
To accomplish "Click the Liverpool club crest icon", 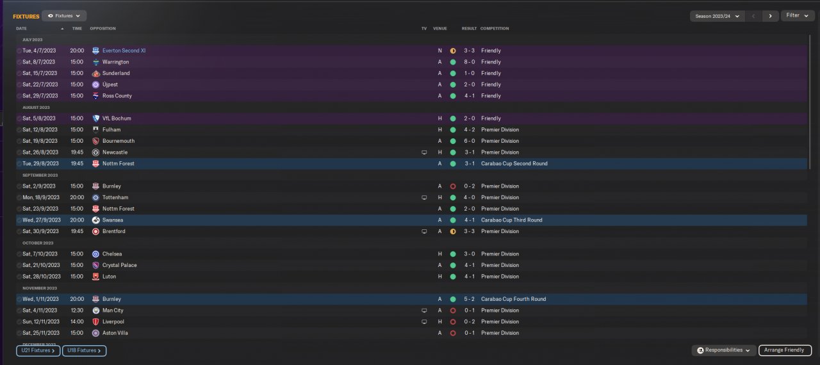I will click(95, 322).
